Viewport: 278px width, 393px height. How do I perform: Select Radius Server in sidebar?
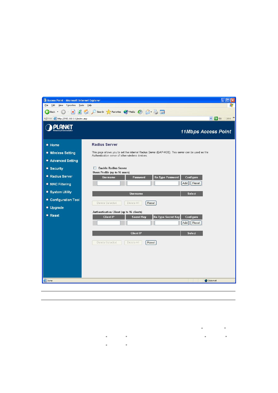pos(61,177)
